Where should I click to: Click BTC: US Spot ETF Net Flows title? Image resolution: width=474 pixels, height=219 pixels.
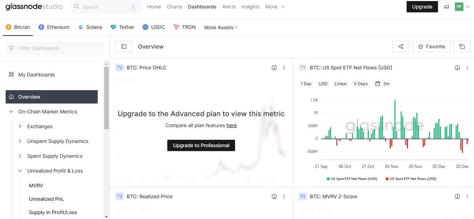(351, 68)
